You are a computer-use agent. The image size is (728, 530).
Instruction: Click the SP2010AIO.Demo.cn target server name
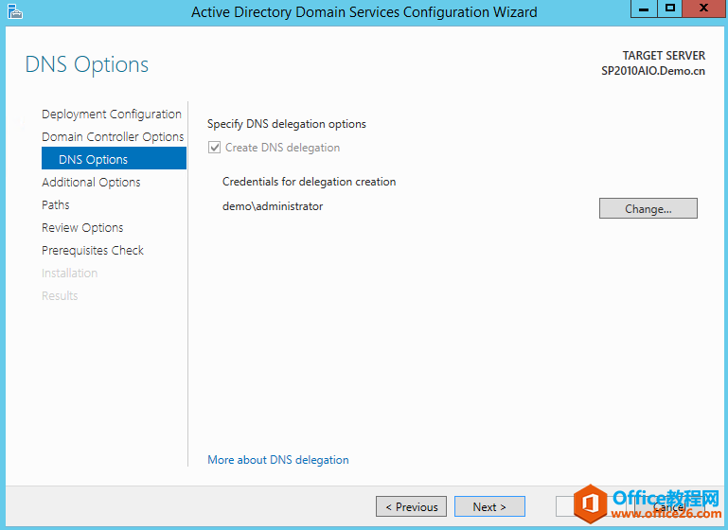point(653,71)
